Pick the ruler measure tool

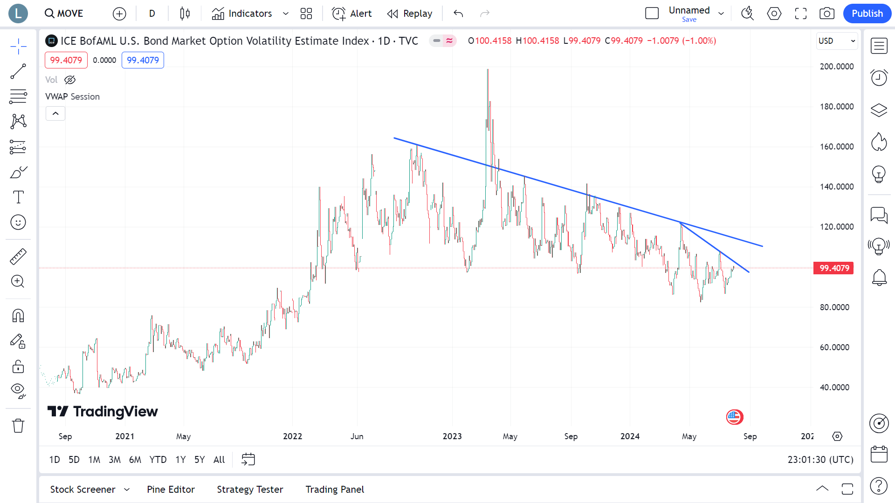click(x=18, y=256)
